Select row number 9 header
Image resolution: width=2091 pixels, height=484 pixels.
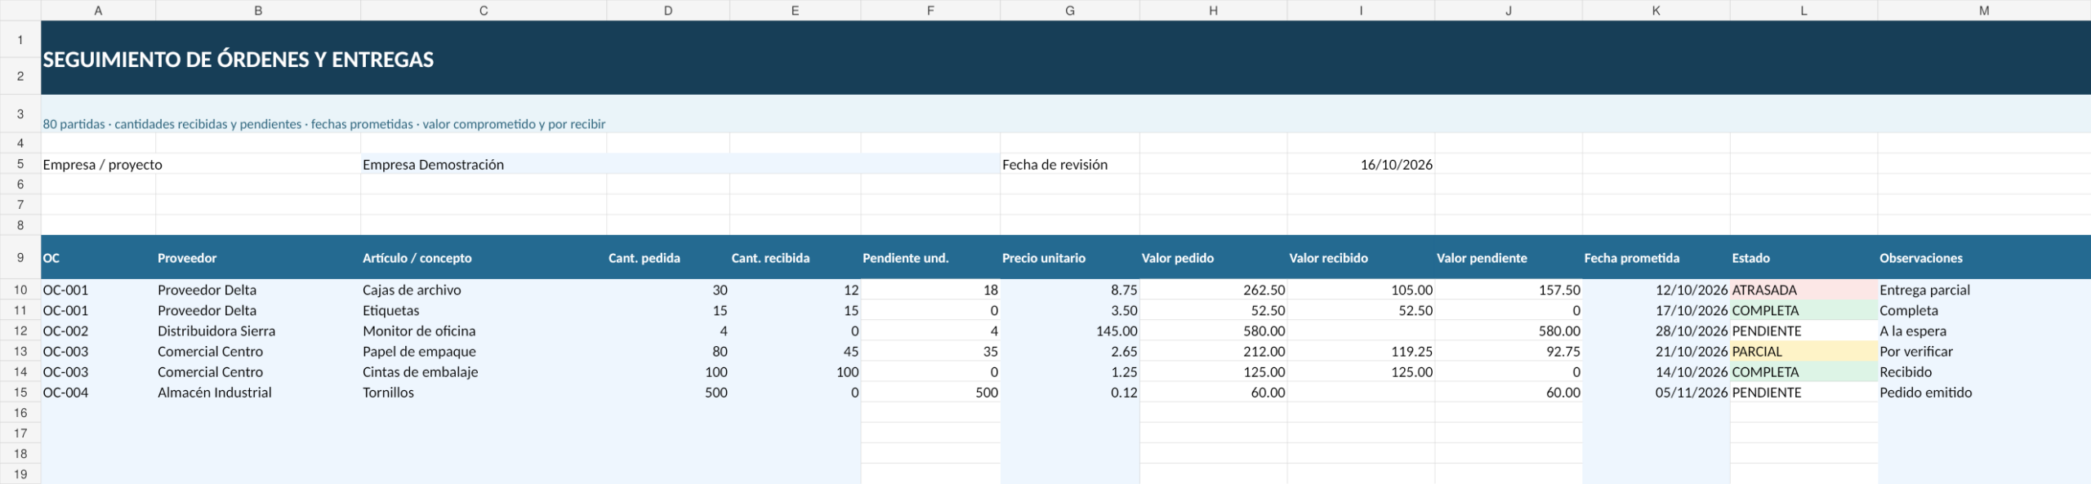pyautogui.click(x=20, y=258)
